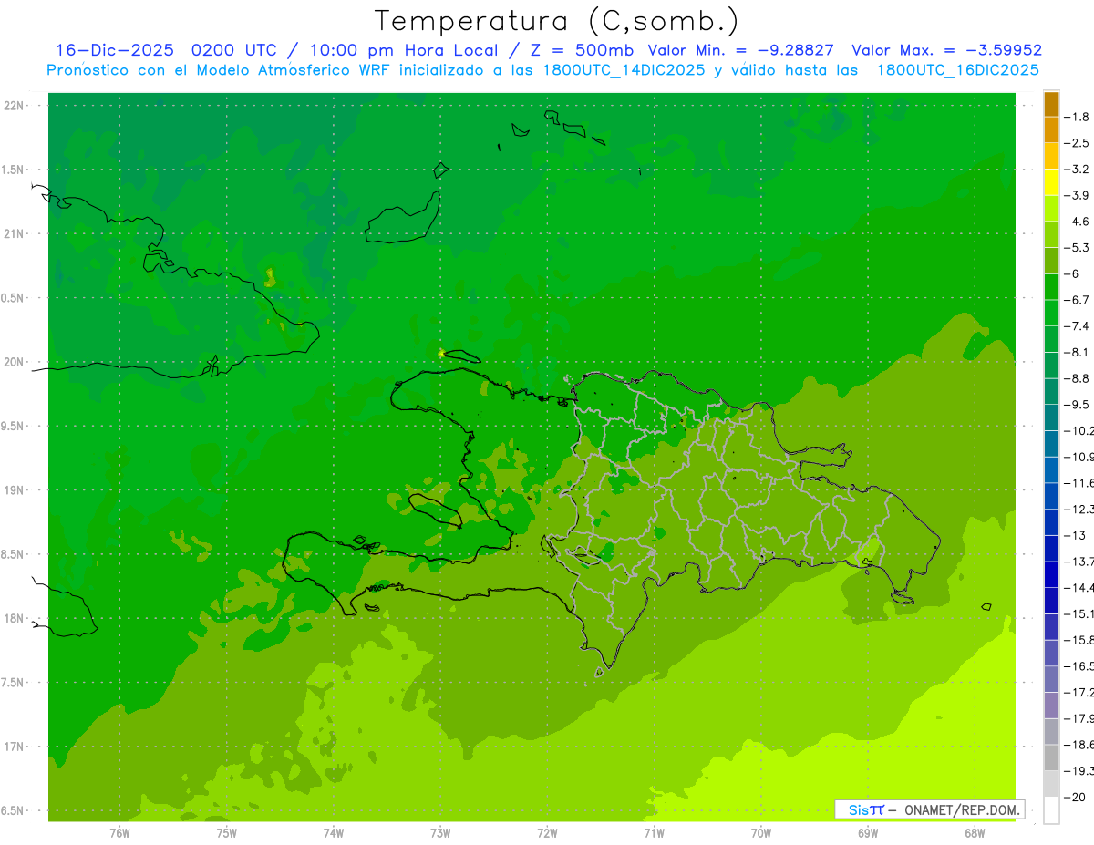1094x845 pixels.
Task: Click the "6.5N" latitude tick label
Action: [14, 811]
